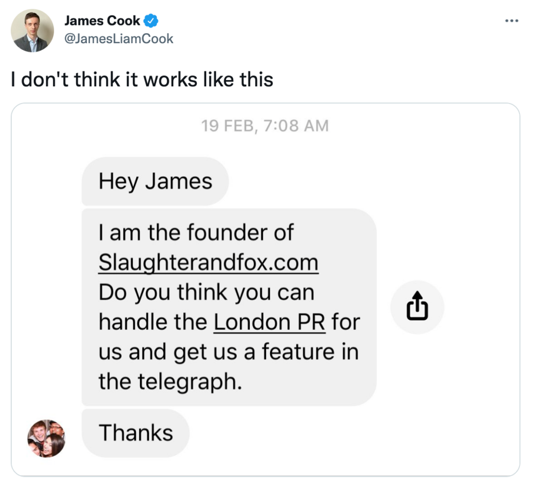This screenshot has height=486, width=533.
Task: Open the @JamesLiamCook handle link
Action: pyautogui.click(x=119, y=39)
